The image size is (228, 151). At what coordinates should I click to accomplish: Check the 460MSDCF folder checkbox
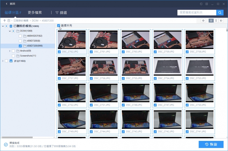20,36
